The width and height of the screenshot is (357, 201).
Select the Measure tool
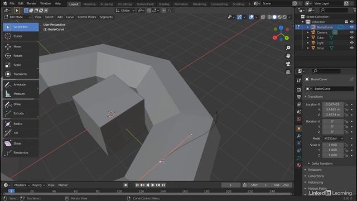(21, 94)
